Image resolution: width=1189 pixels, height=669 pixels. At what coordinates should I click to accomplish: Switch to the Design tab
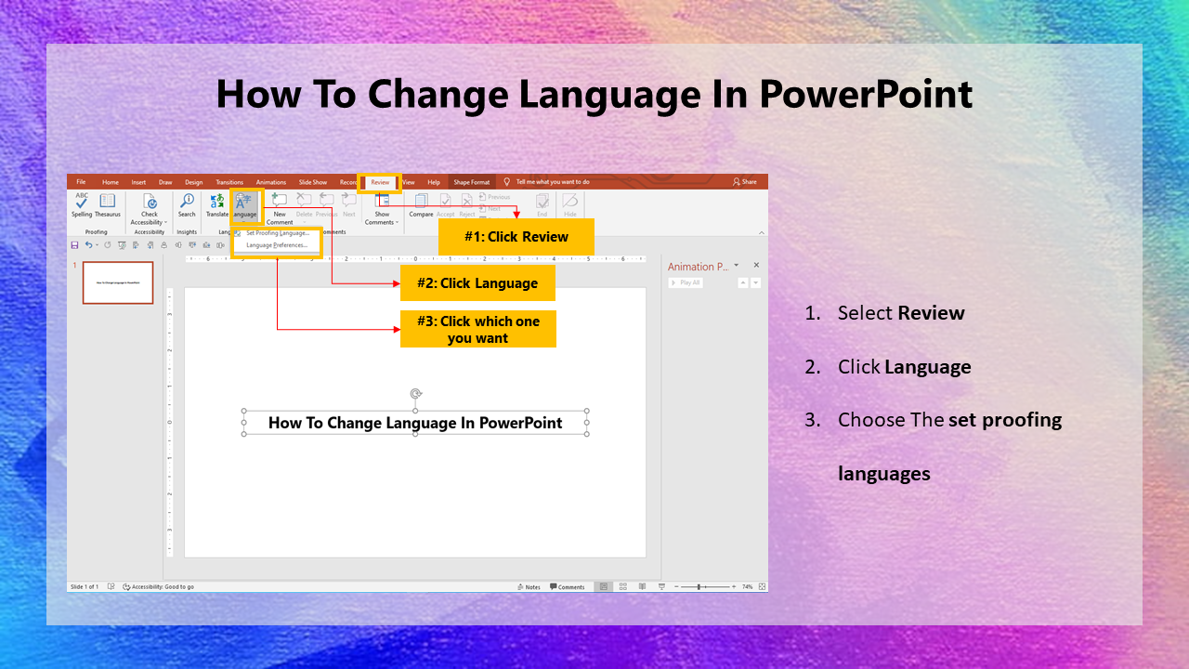(x=193, y=182)
